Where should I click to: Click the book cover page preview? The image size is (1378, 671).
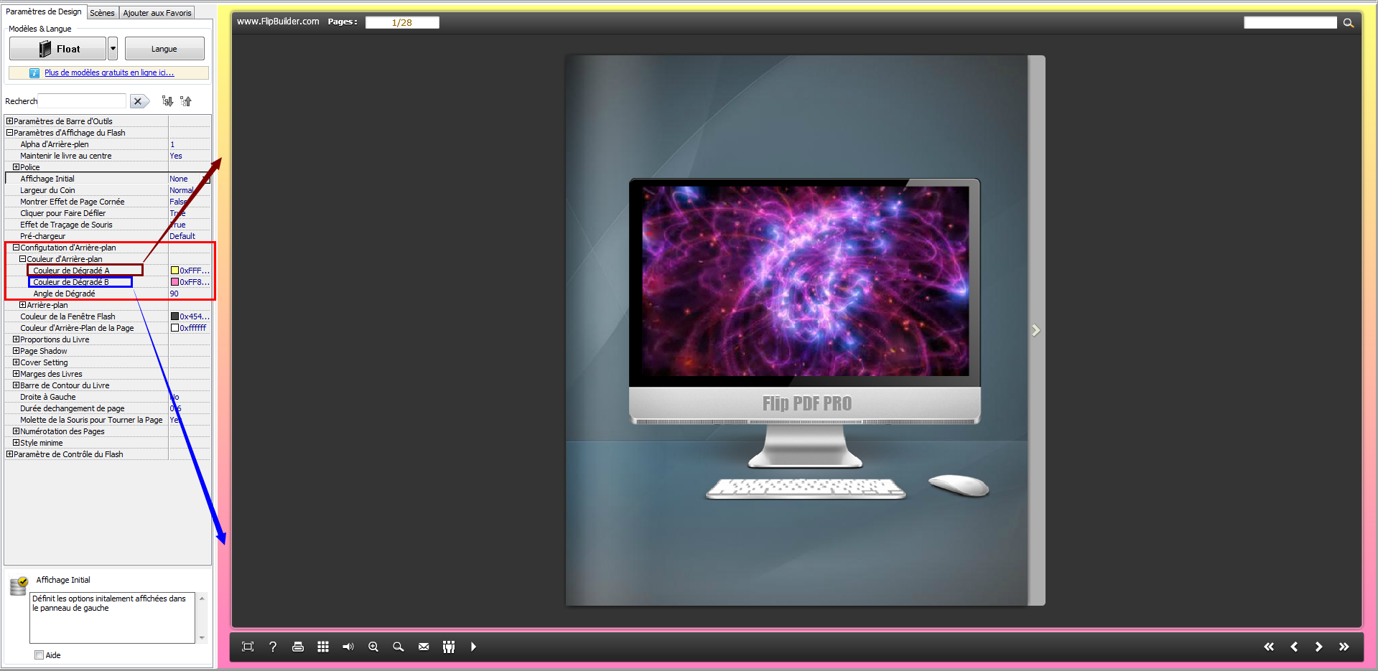pyautogui.click(x=797, y=330)
